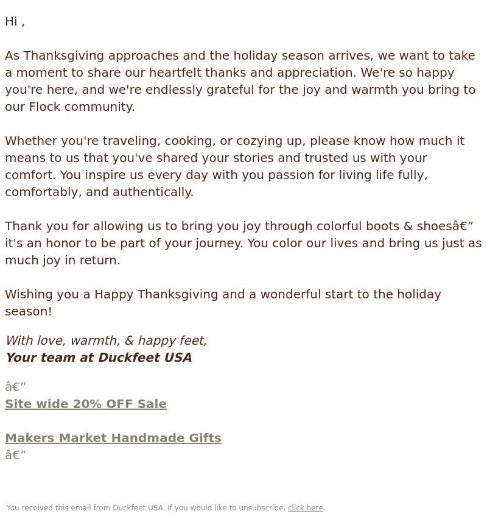Click the 'comfortably, and authentically.' line

[99, 192]
